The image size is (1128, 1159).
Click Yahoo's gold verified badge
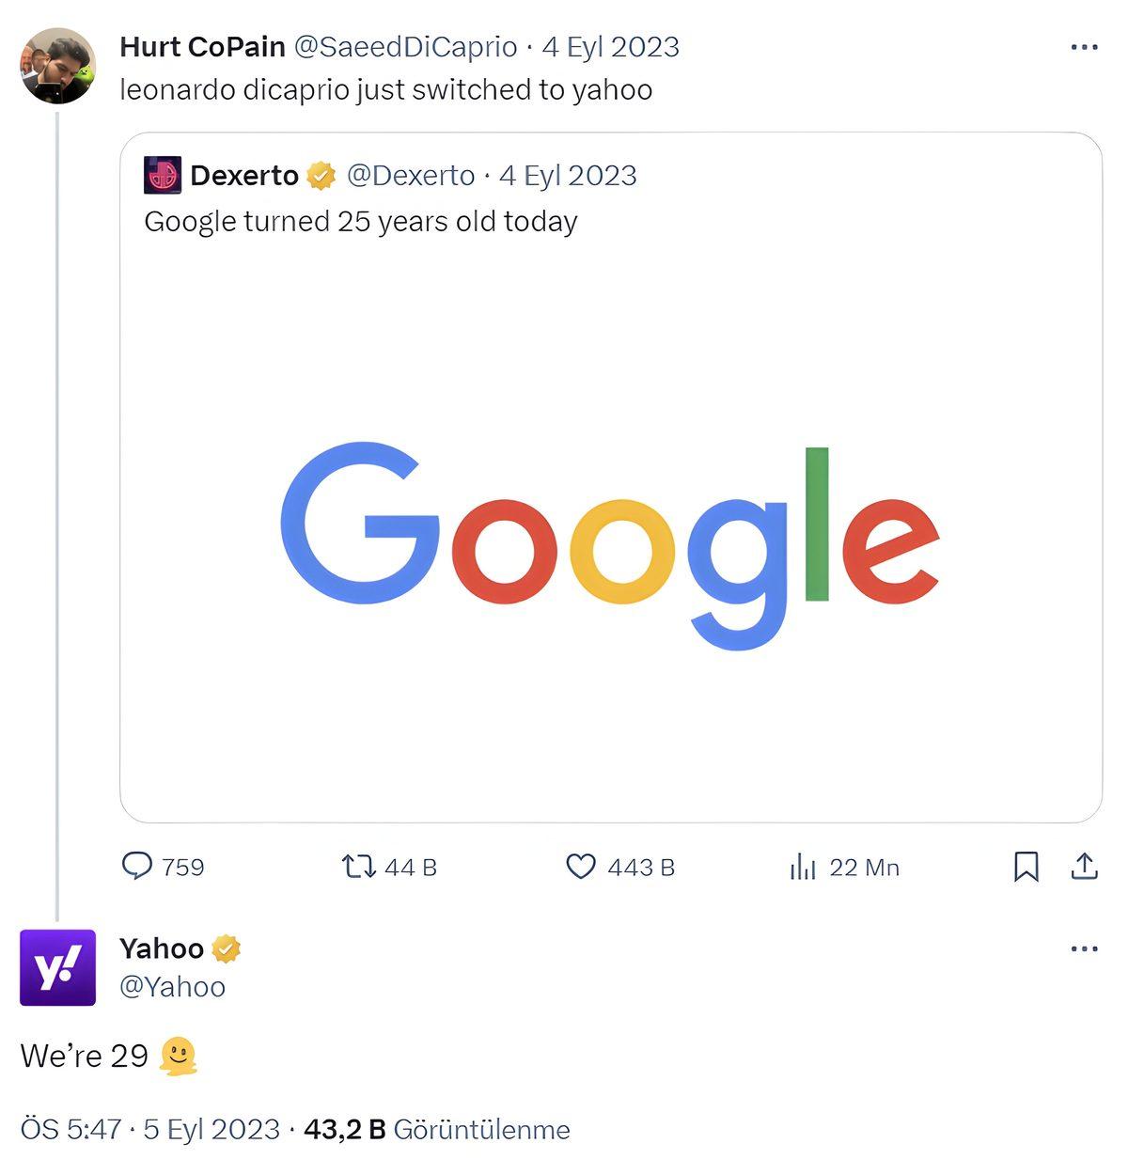pyautogui.click(x=226, y=948)
